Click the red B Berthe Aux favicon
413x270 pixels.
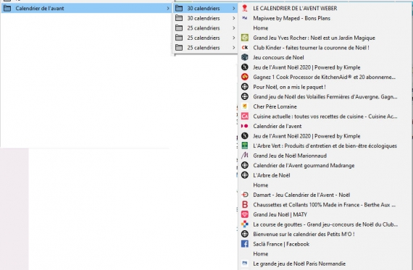[x=245, y=204]
